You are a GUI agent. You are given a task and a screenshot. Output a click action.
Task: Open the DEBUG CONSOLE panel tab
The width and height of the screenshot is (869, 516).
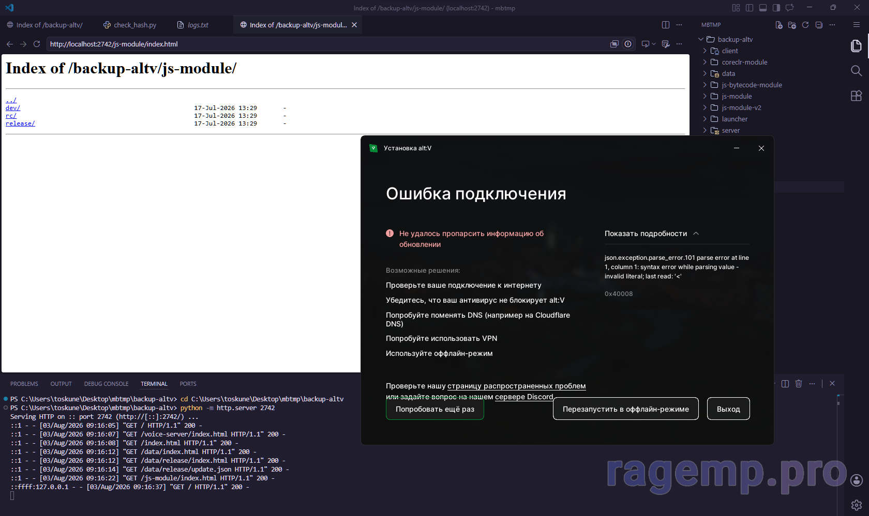[106, 384]
